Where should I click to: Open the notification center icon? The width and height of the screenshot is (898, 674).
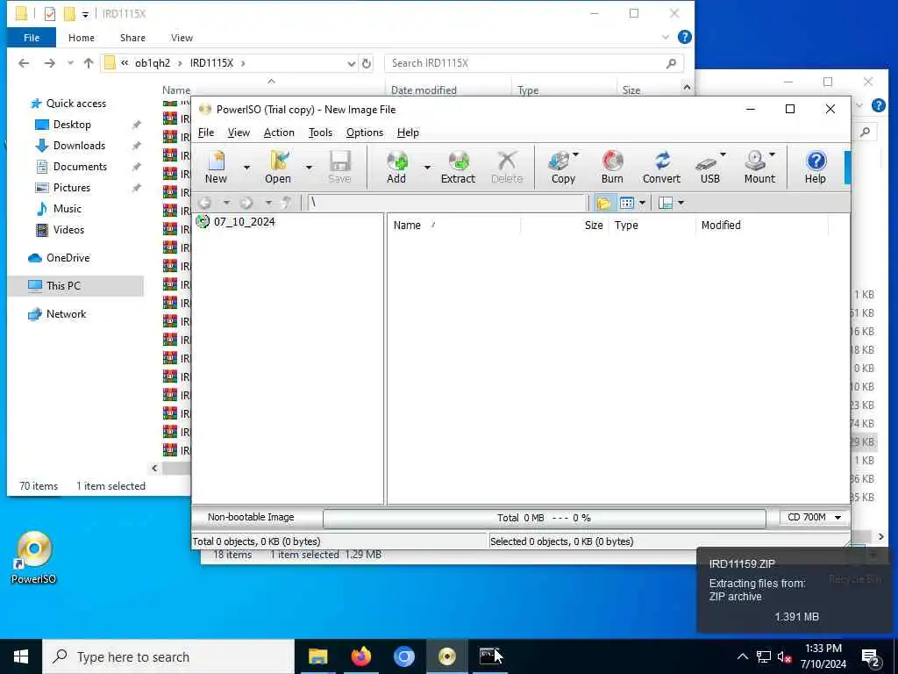871,656
